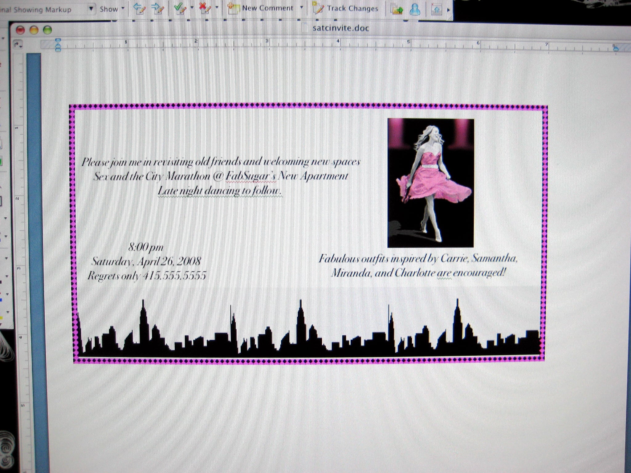Click the misspelled word FabSugar's
This screenshot has height=473, width=631.
(250, 176)
